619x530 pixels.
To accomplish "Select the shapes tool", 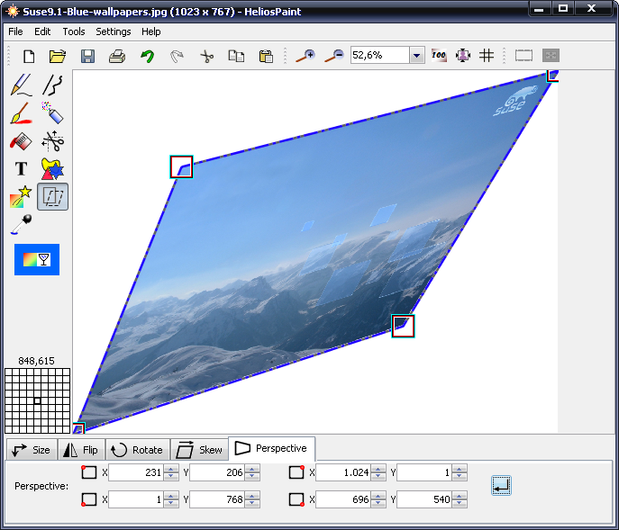I will (x=53, y=169).
